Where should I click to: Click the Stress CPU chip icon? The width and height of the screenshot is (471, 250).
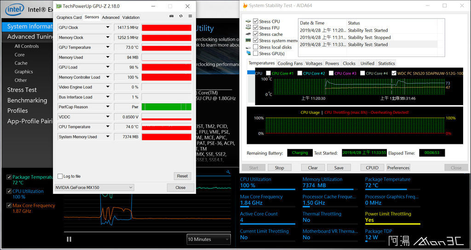248,21
